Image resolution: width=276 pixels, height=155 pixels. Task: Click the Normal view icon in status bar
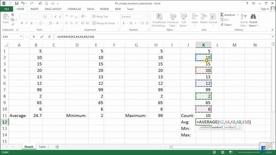(x=214, y=152)
